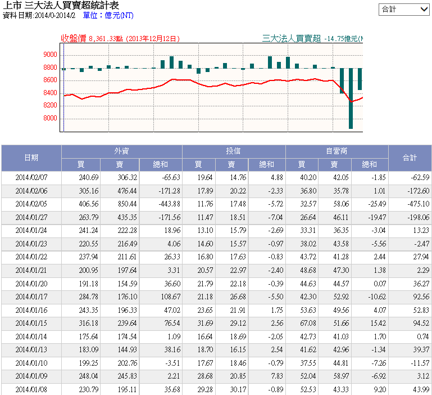Screen dimensions: 432x395
Task: Click the page title 上市 三大法人買賣超統計表
Action: pyautogui.click(x=61, y=5)
